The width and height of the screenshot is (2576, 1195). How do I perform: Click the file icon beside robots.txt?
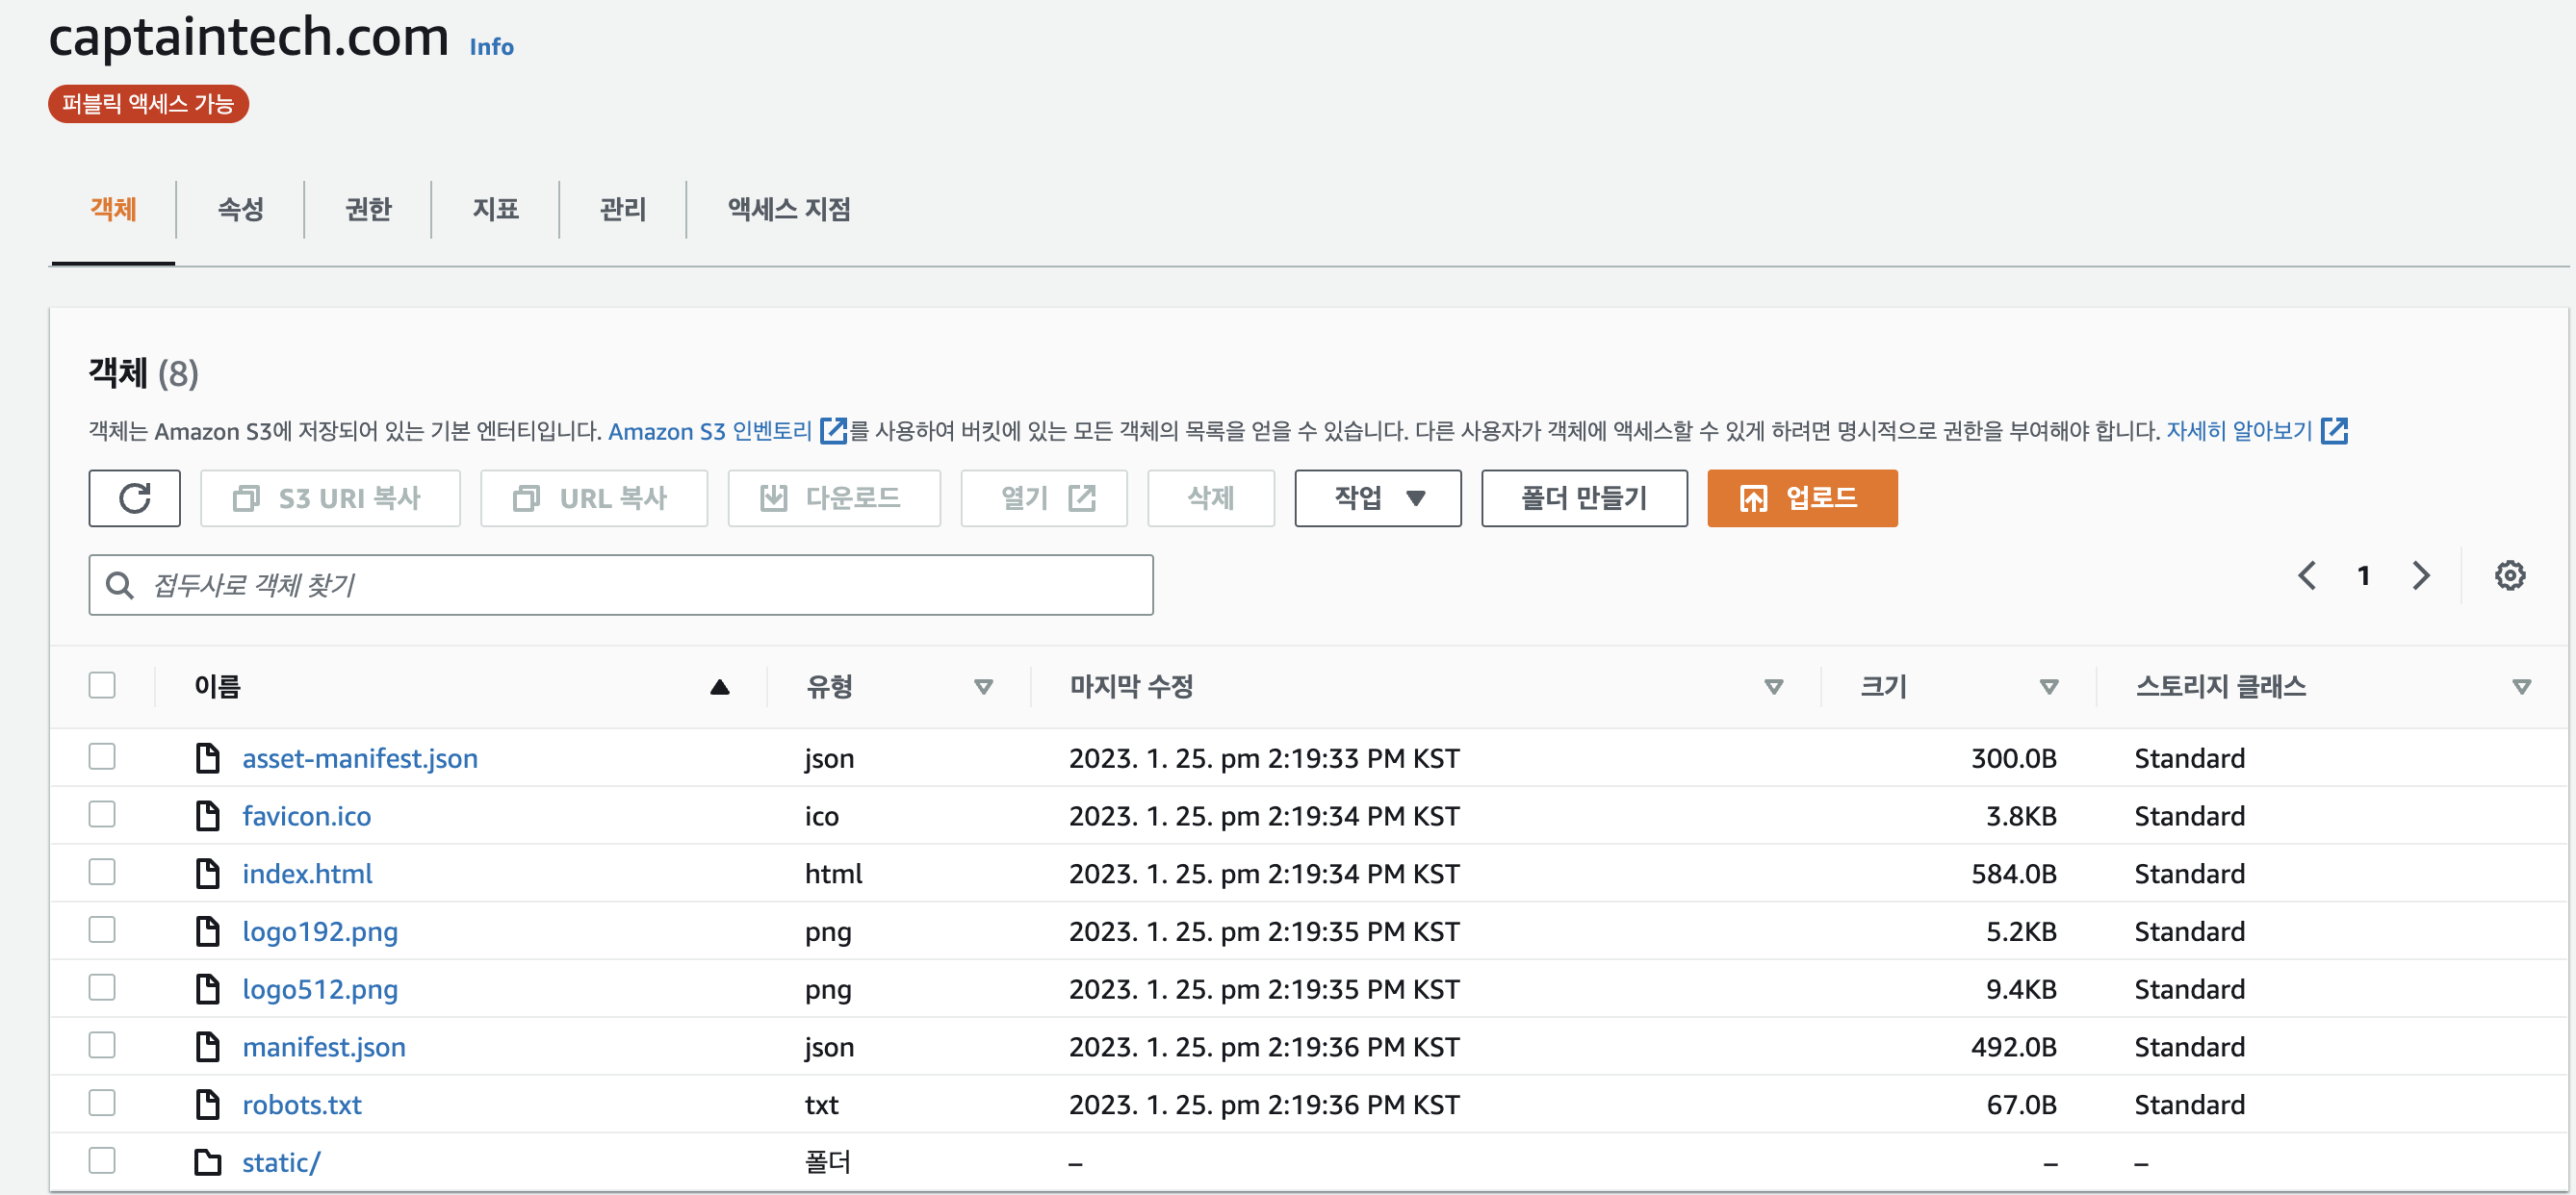(x=207, y=1105)
